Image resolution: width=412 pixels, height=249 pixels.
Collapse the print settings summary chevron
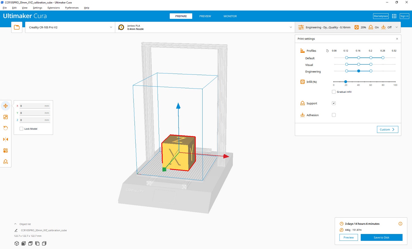[x=396, y=27]
